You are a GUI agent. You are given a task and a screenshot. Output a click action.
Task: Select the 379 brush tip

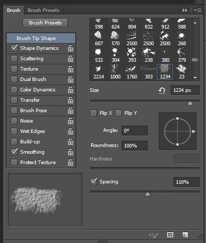click(182, 55)
